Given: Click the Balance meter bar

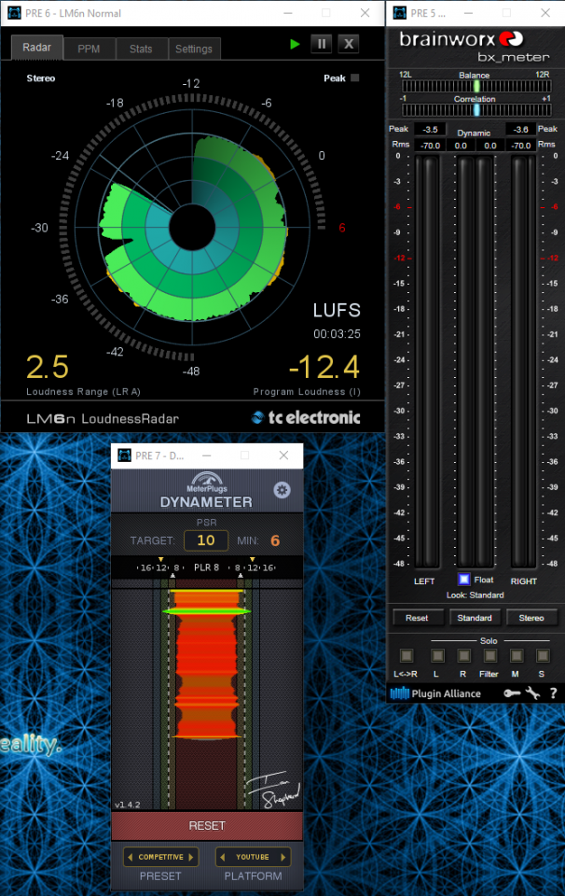Looking at the screenshot, I should [x=476, y=86].
